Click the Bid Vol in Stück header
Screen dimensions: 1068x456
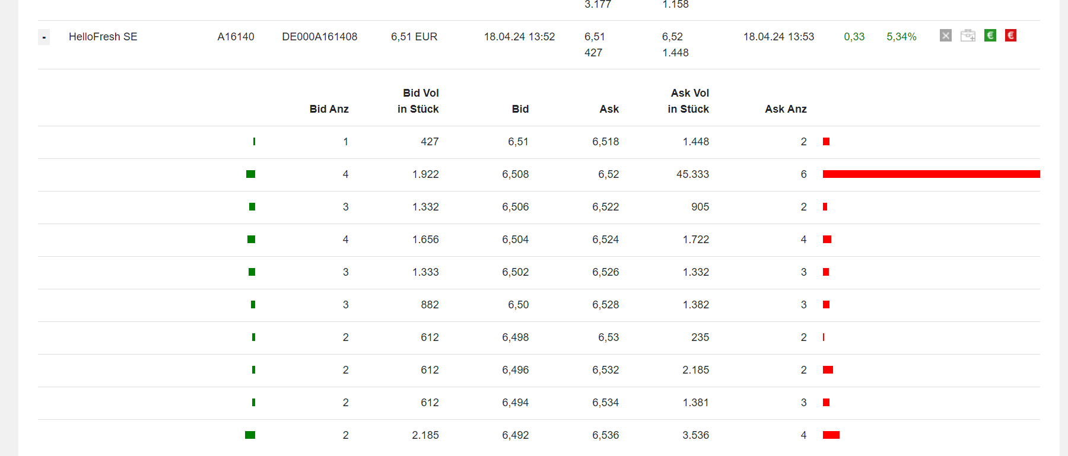[418, 101]
